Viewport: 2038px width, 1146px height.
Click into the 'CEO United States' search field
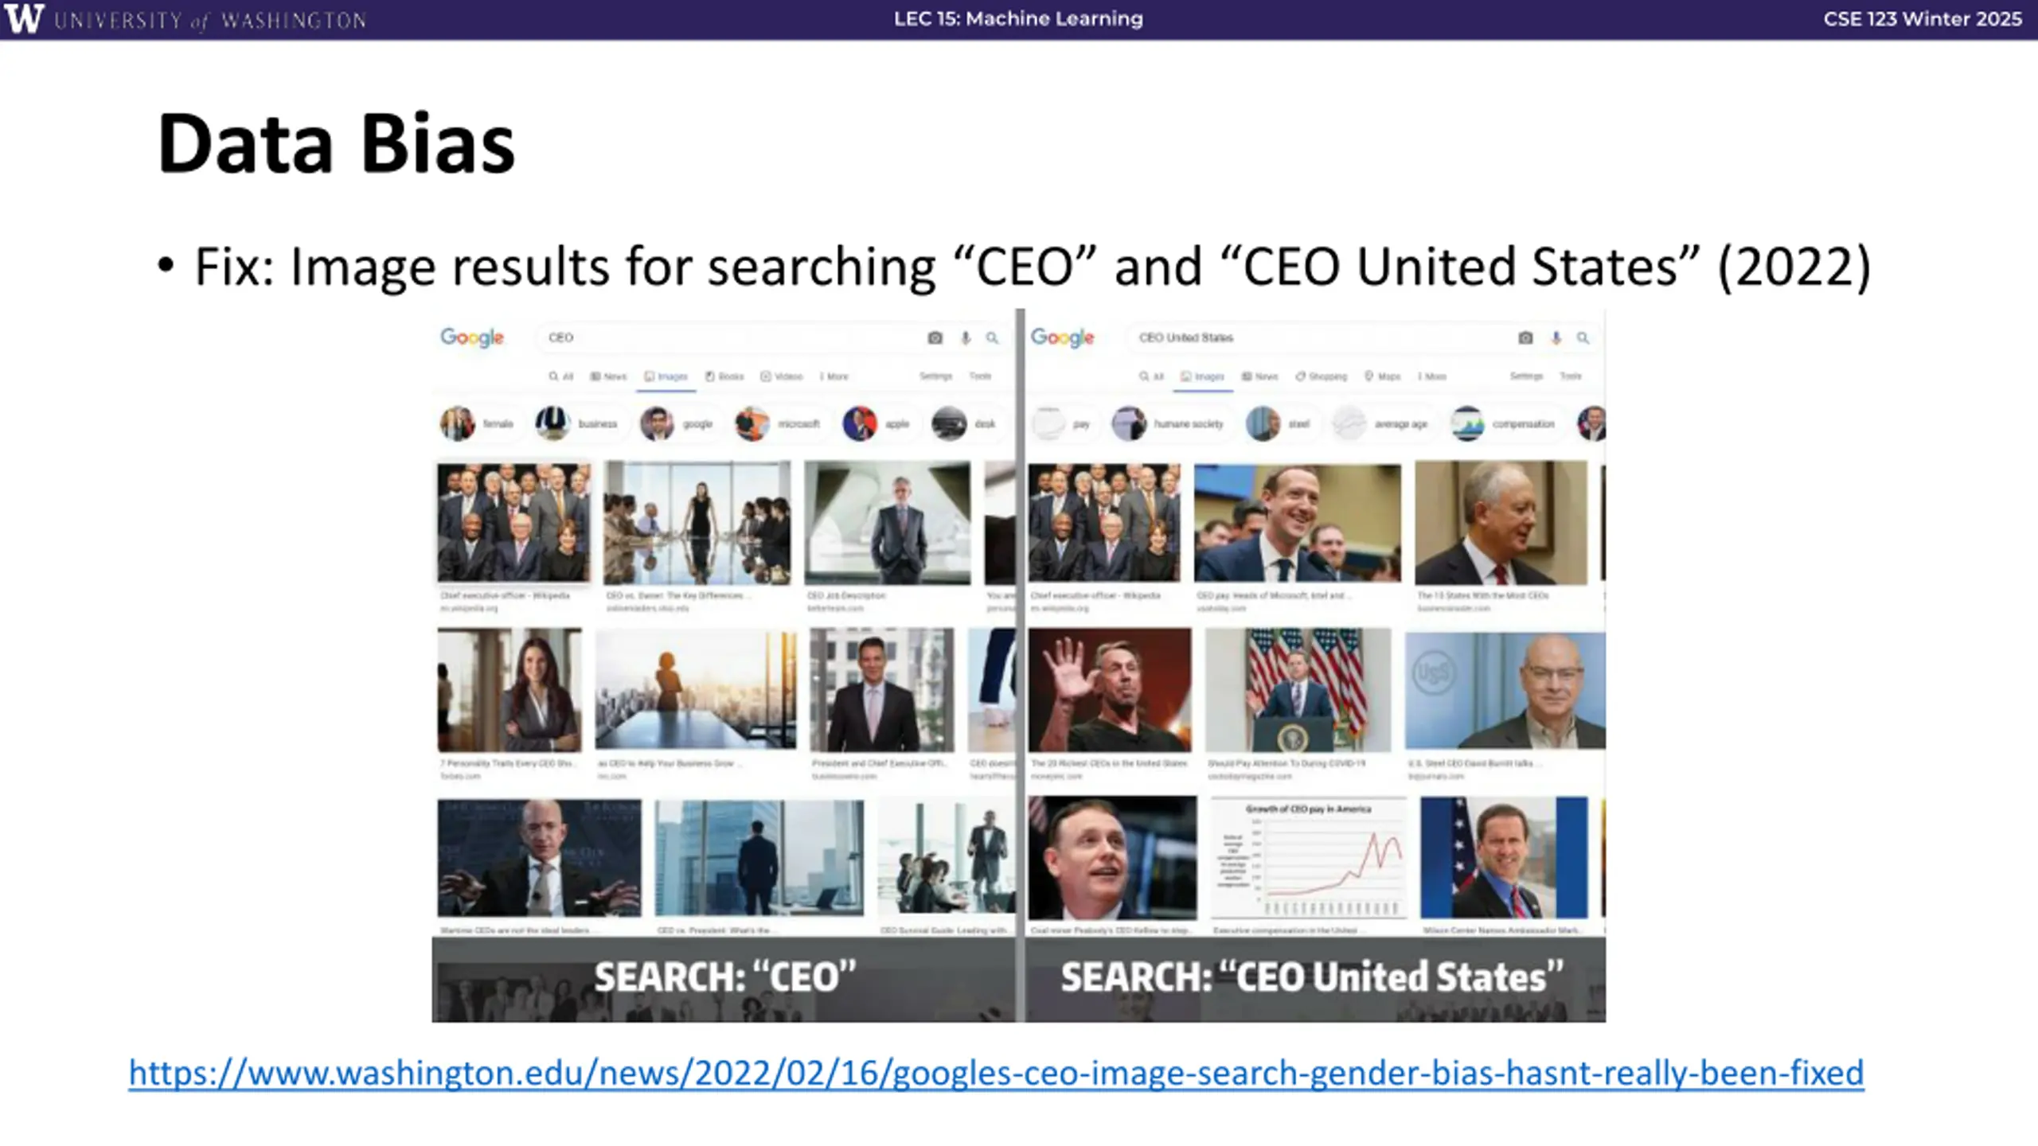pos(1322,338)
